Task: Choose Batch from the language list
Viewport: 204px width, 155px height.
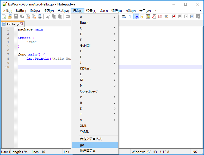Action: click(x=95, y=23)
